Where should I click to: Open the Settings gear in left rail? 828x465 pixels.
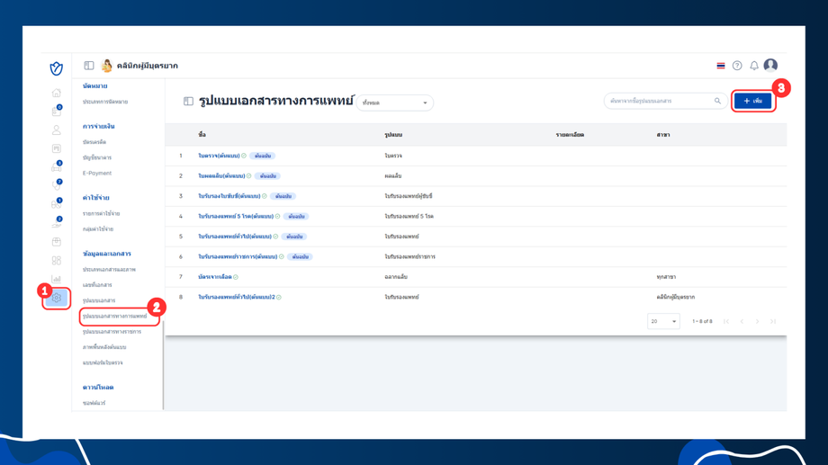[57, 299]
